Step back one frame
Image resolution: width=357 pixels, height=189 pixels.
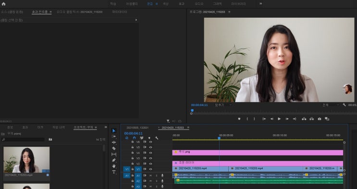[x=271, y=118]
